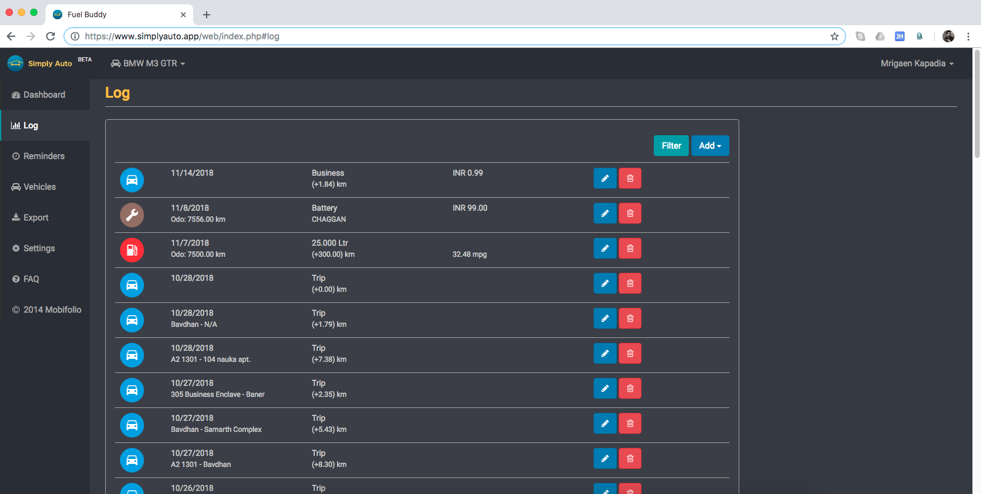Bookmark this page with the star icon
981x494 pixels.
click(x=835, y=36)
